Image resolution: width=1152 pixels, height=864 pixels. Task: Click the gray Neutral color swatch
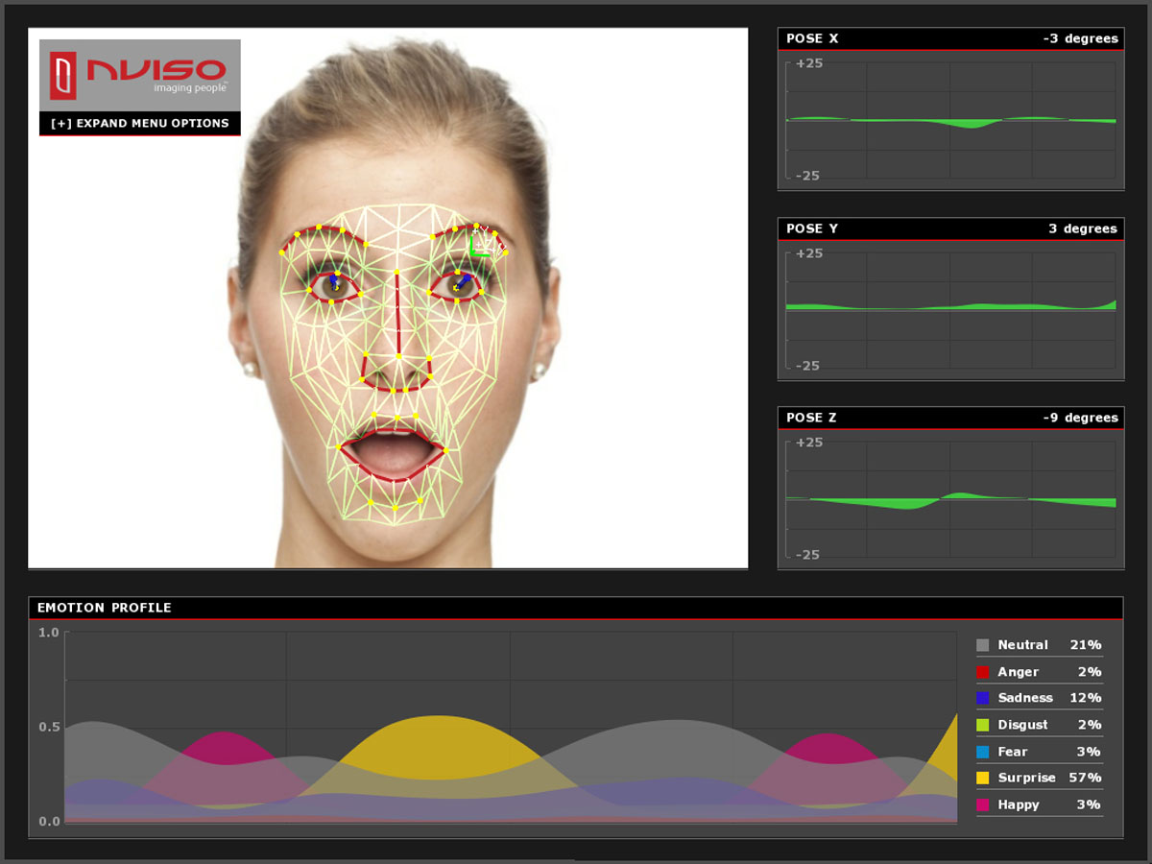pos(982,645)
